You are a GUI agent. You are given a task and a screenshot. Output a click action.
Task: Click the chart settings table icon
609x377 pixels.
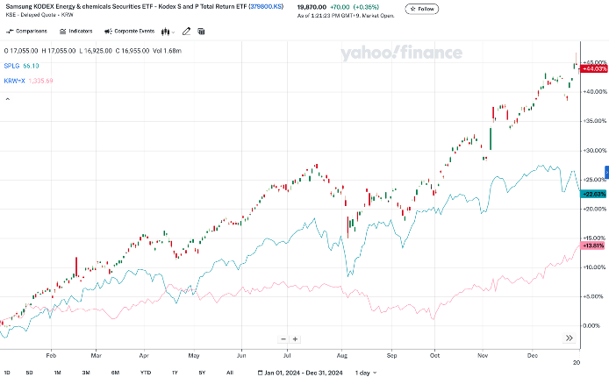201,32
